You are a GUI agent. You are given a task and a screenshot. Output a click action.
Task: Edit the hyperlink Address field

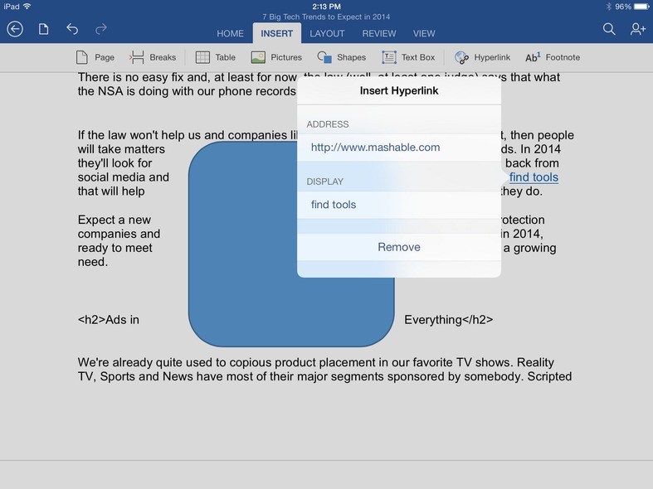(398, 148)
